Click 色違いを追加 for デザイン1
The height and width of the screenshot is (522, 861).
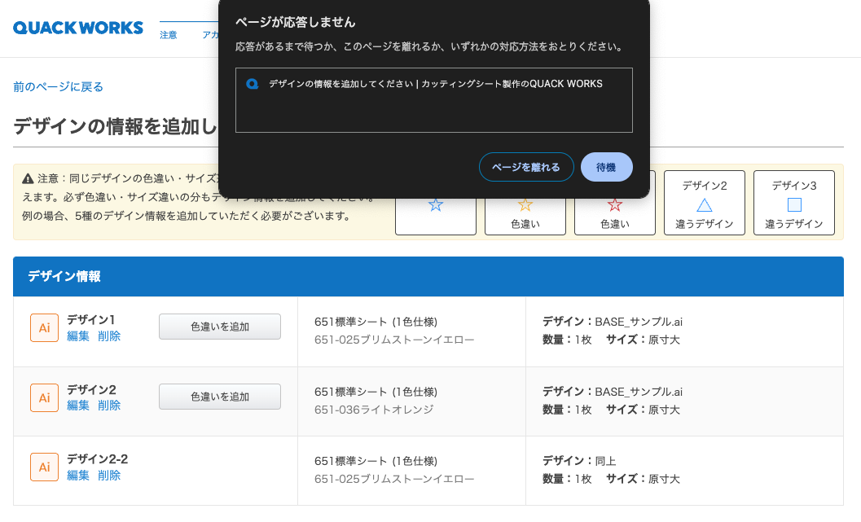[x=219, y=327]
